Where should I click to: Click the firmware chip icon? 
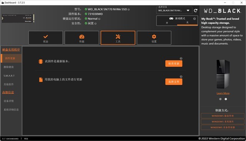(x=41, y=61)
